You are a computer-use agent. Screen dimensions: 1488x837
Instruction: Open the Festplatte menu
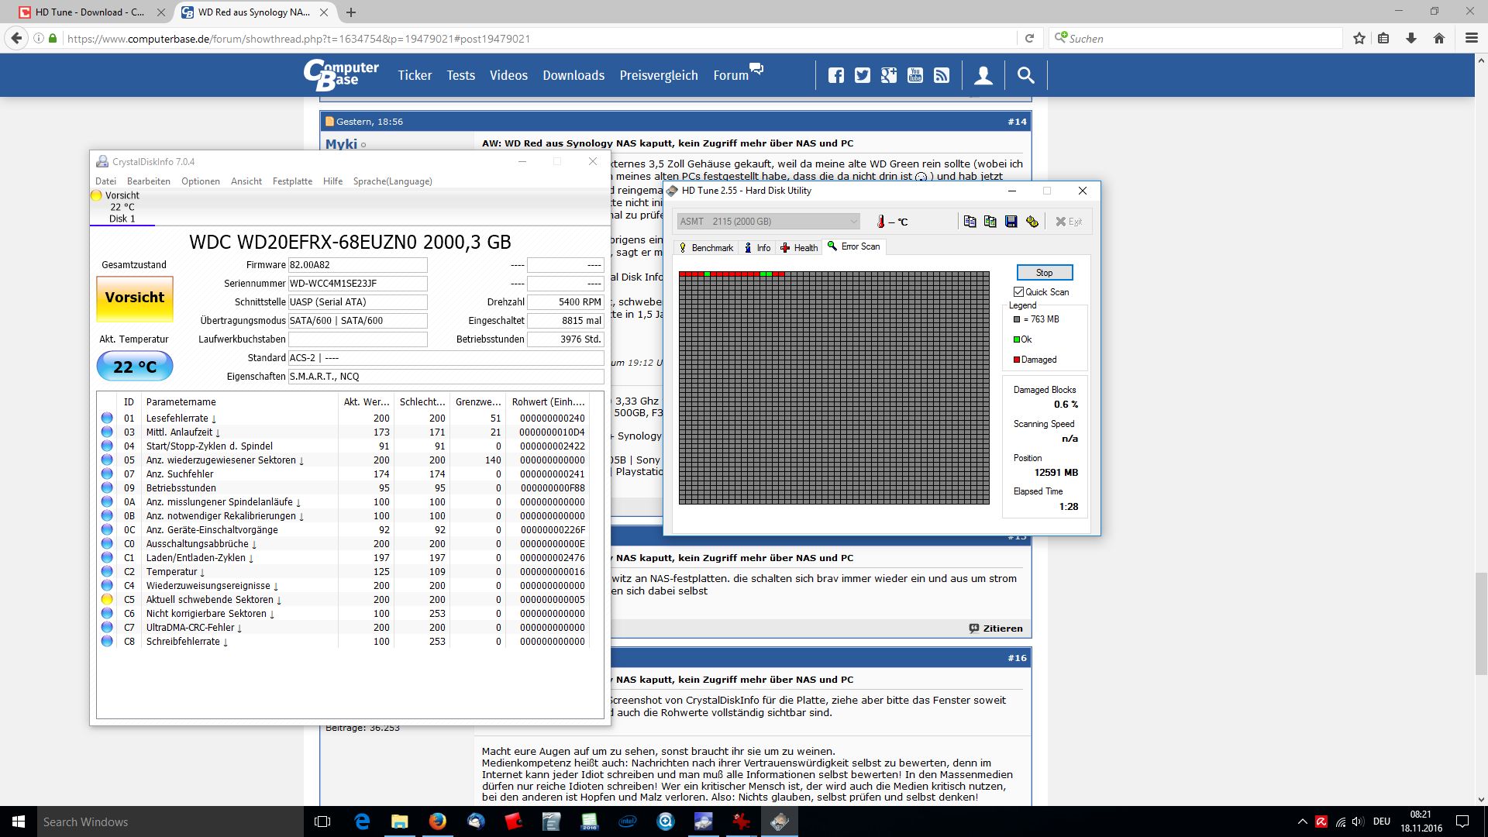(x=292, y=181)
